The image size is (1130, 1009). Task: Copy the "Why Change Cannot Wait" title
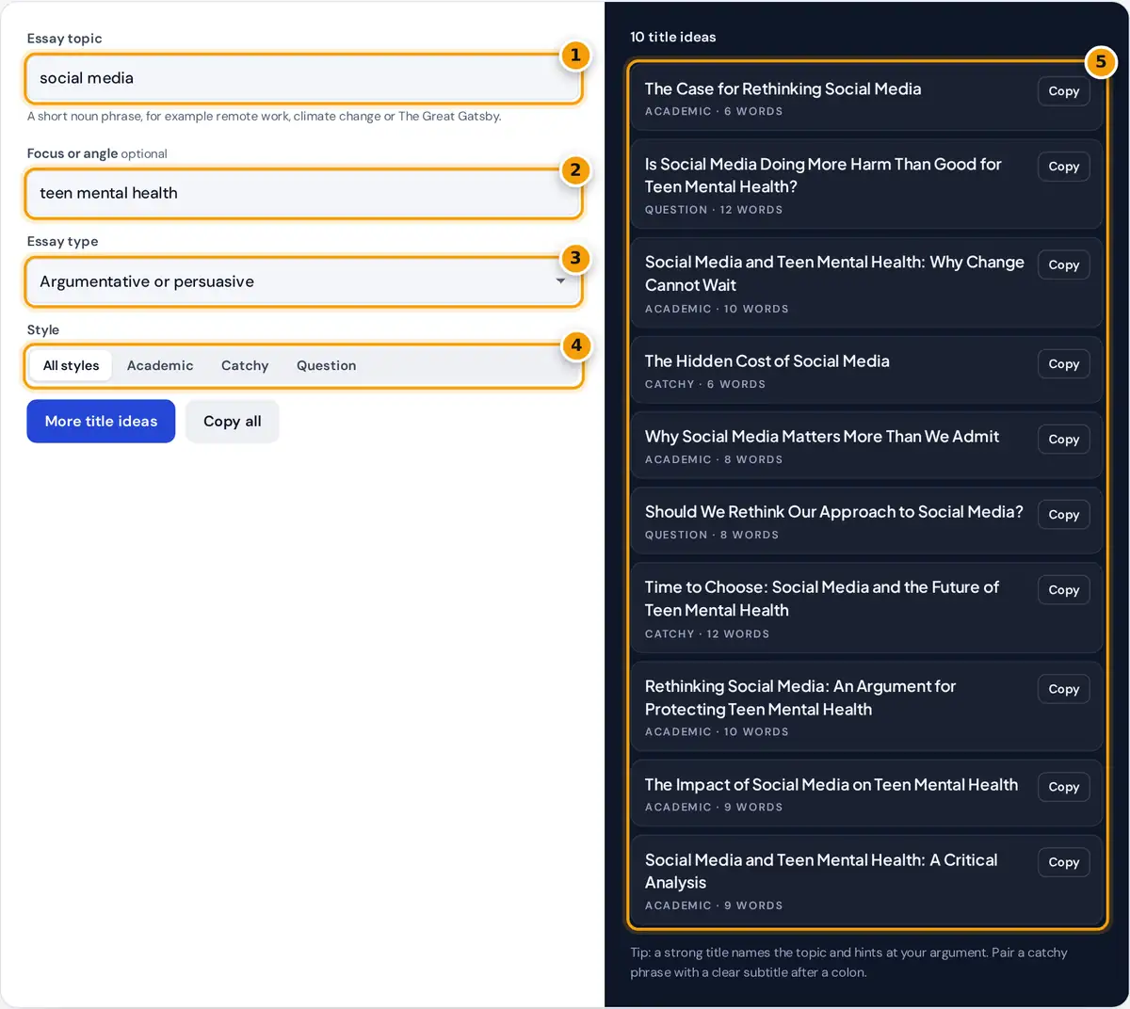pos(1064,265)
